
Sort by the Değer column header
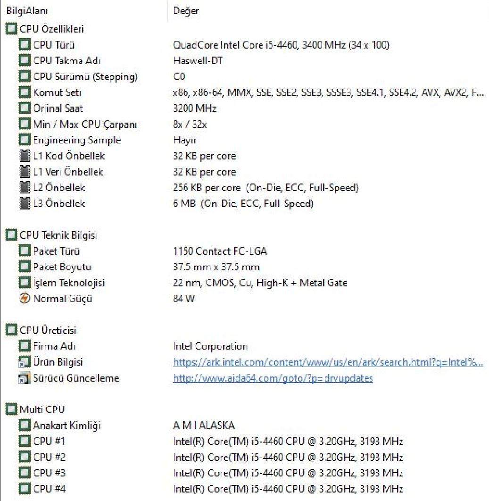click(x=186, y=11)
